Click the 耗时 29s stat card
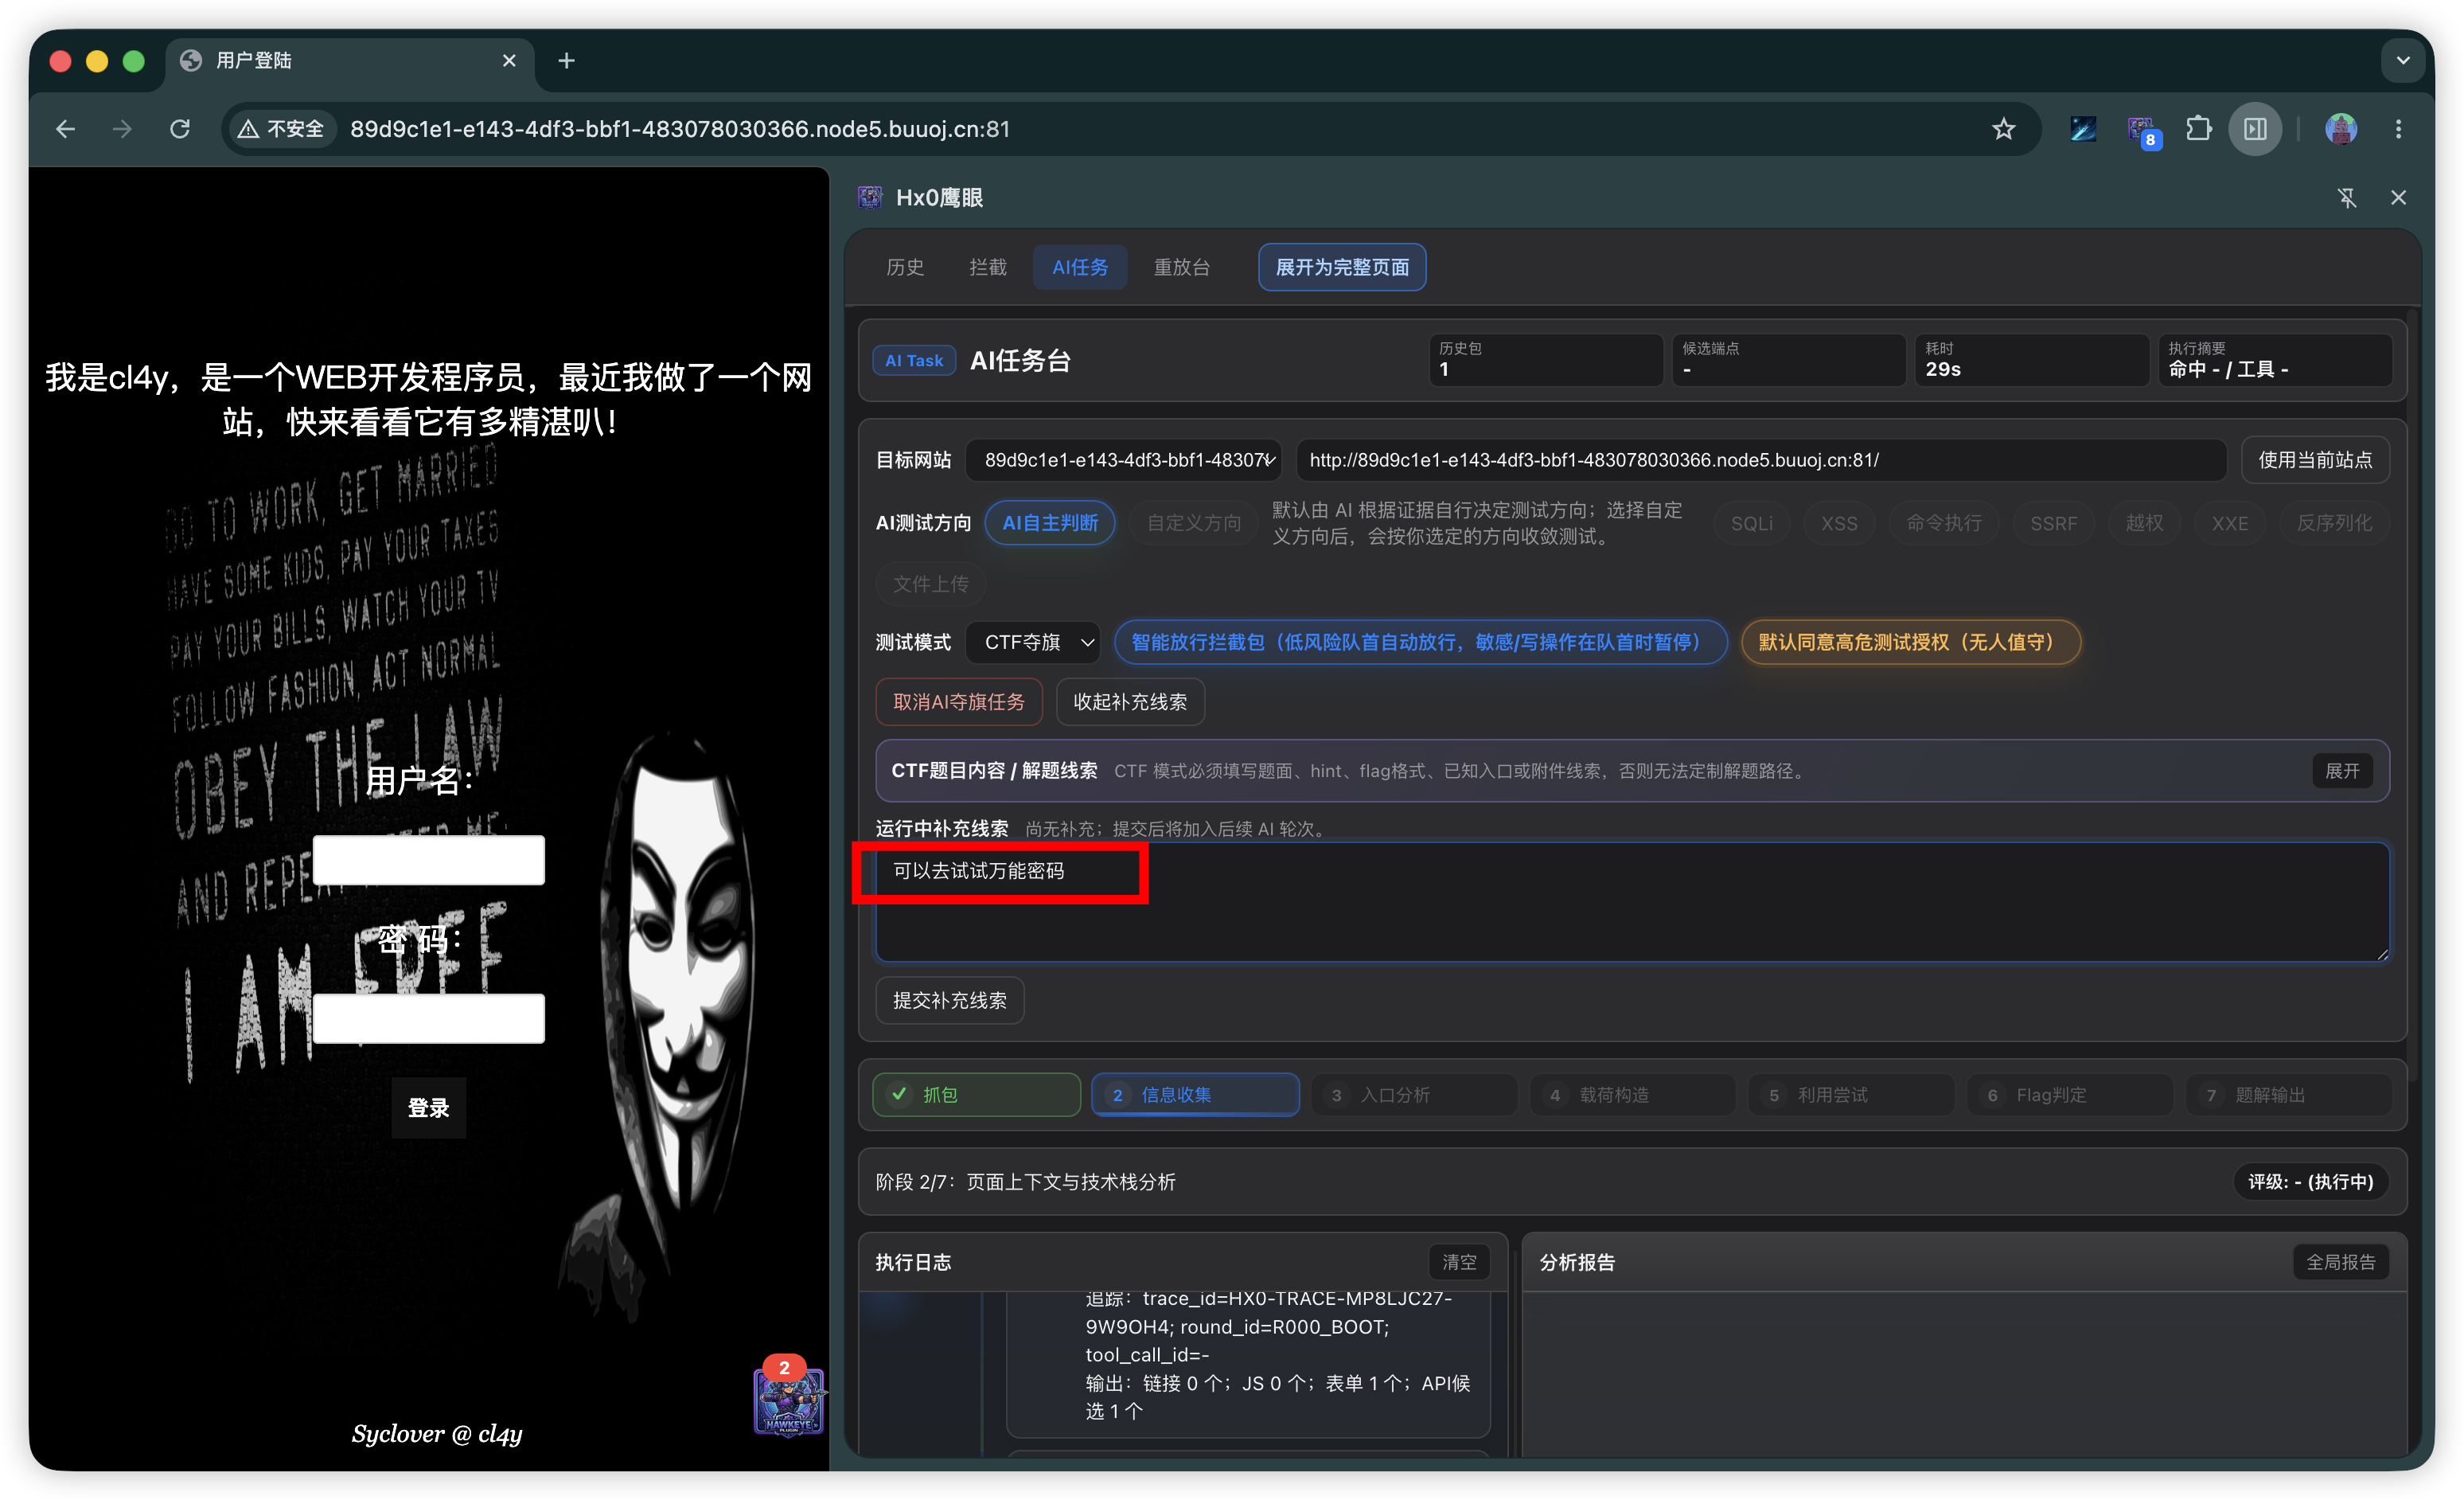2464x1500 pixels. [2031, 360]
